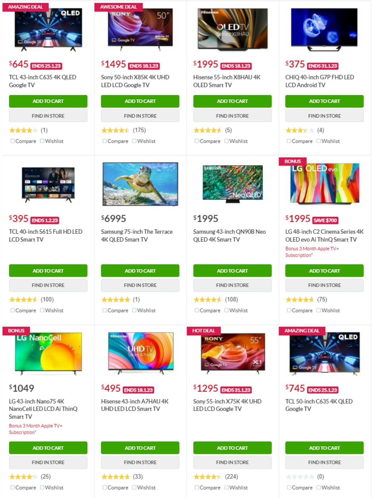This screenshot has height=498, width=373.
Task: Add Hisense 43-inch A7HAU to cart
Action: [140, 448]
